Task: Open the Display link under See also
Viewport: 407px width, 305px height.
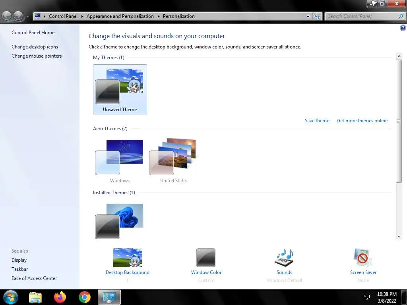Action: coord(19,260)
